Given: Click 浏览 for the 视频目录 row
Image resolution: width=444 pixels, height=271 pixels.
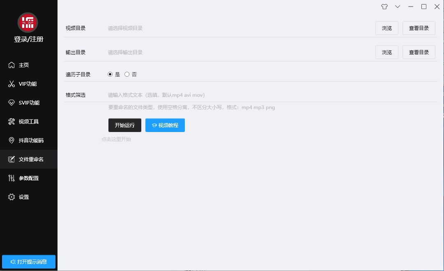Looking at the screenshot, I should [387, 28].
